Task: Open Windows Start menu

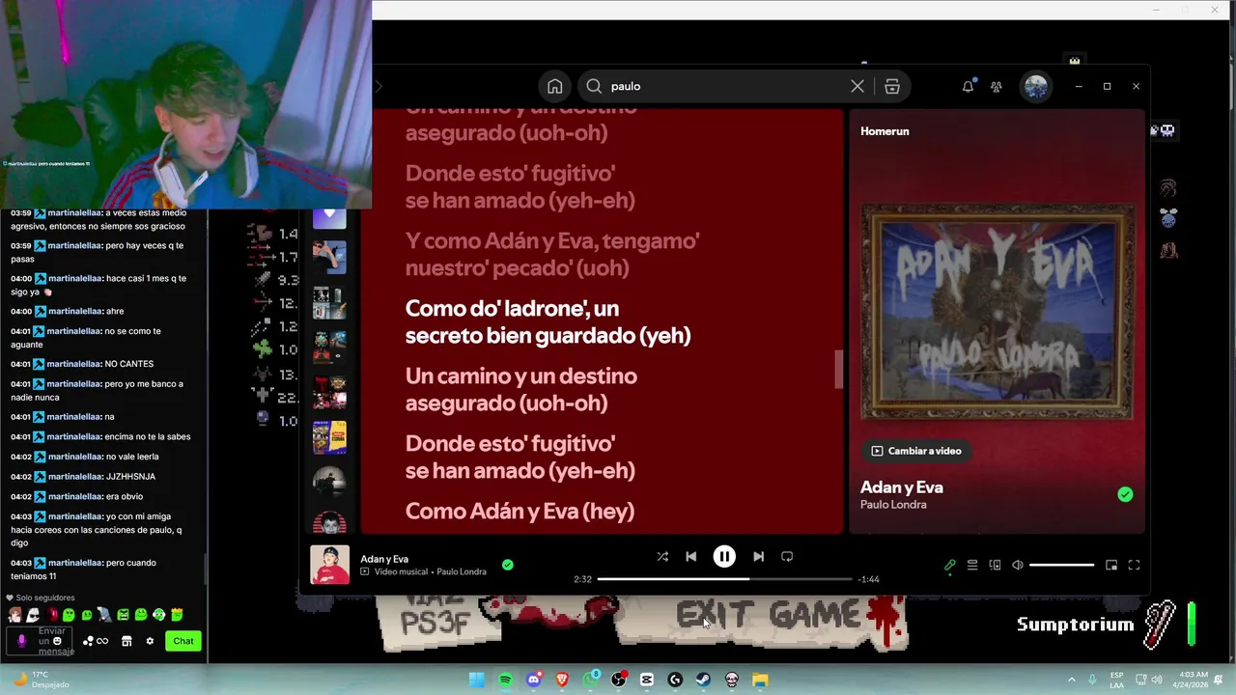Action: pyautogui.click(x=476, y=680)
